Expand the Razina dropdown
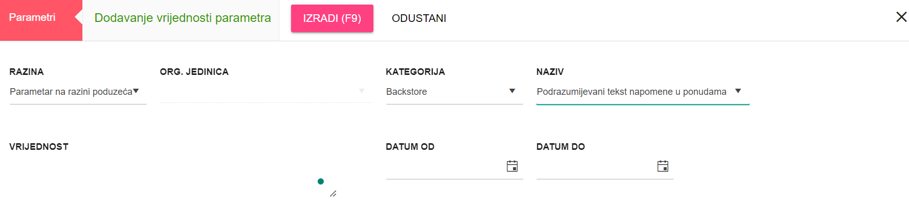Screen dimensions: 909x211 78,92
